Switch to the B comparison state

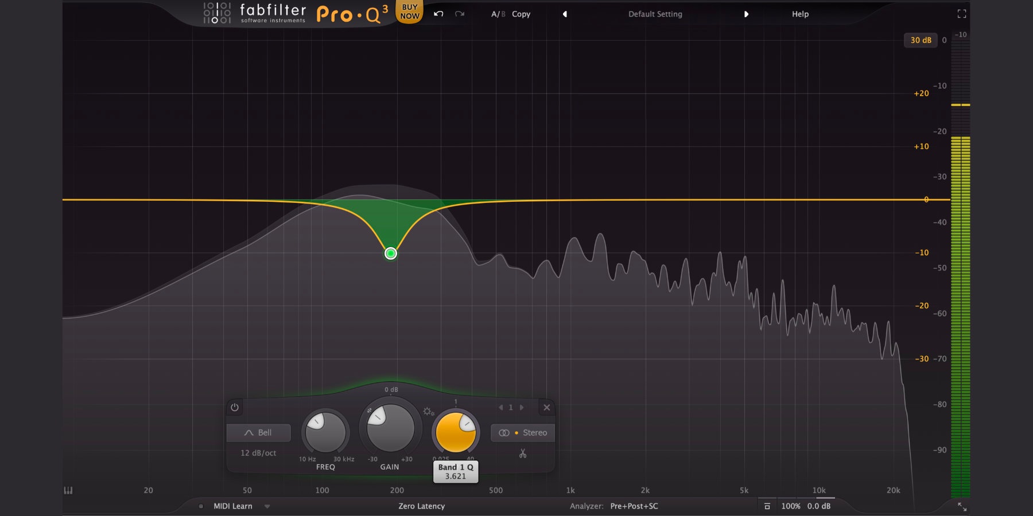point(502,14)
